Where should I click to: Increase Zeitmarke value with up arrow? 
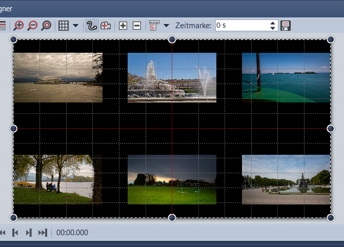coord(272,23)
